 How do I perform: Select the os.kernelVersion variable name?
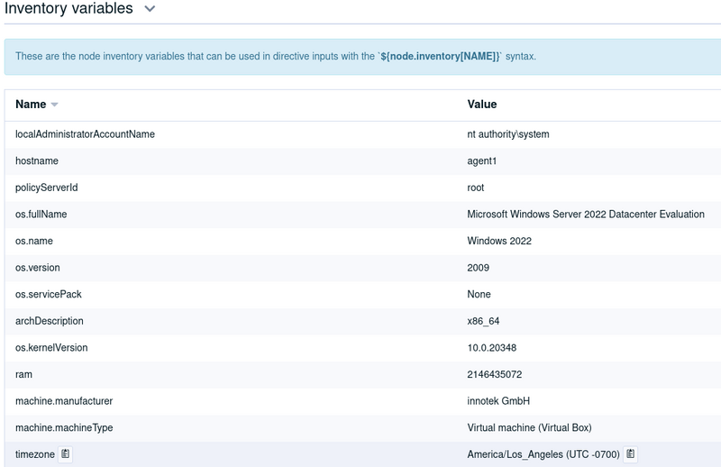(51, 347)
